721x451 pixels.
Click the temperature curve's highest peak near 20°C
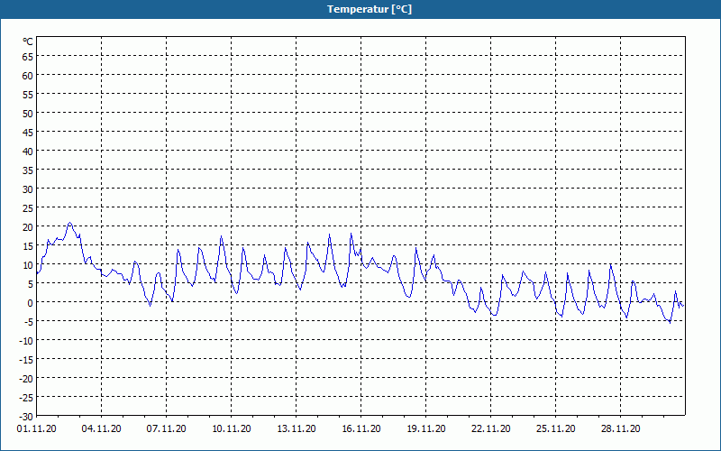click(70, 223)
